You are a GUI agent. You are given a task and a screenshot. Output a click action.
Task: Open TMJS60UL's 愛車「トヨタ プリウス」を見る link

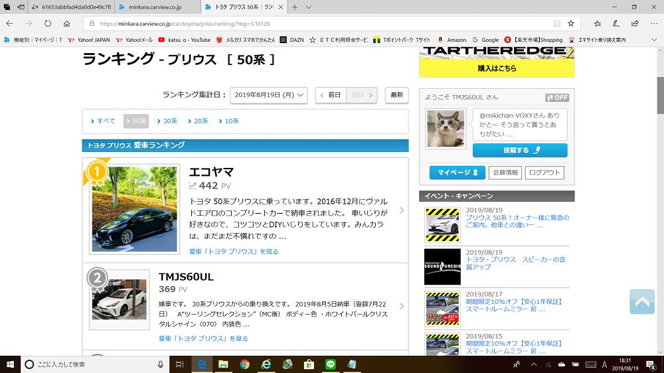point(203,338)
